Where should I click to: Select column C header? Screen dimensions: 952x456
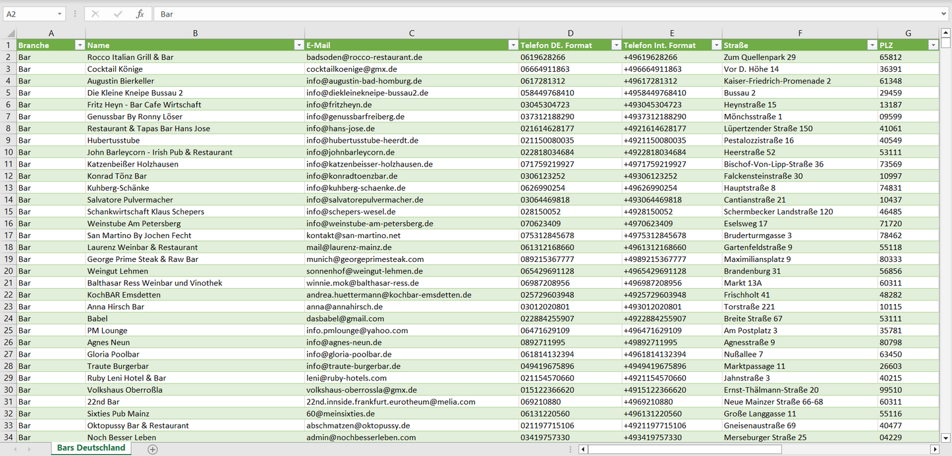point(411,33)
